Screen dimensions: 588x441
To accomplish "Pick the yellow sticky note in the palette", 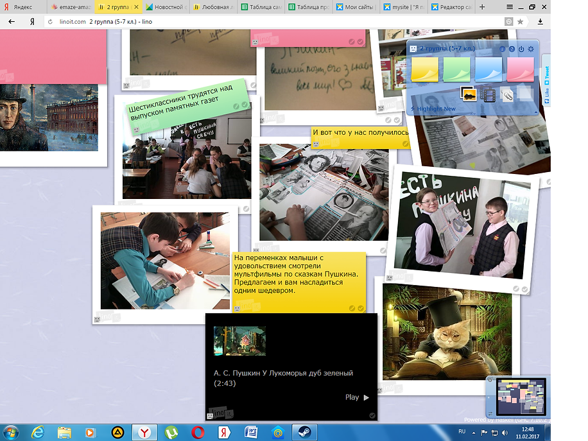I will point(424,69).
